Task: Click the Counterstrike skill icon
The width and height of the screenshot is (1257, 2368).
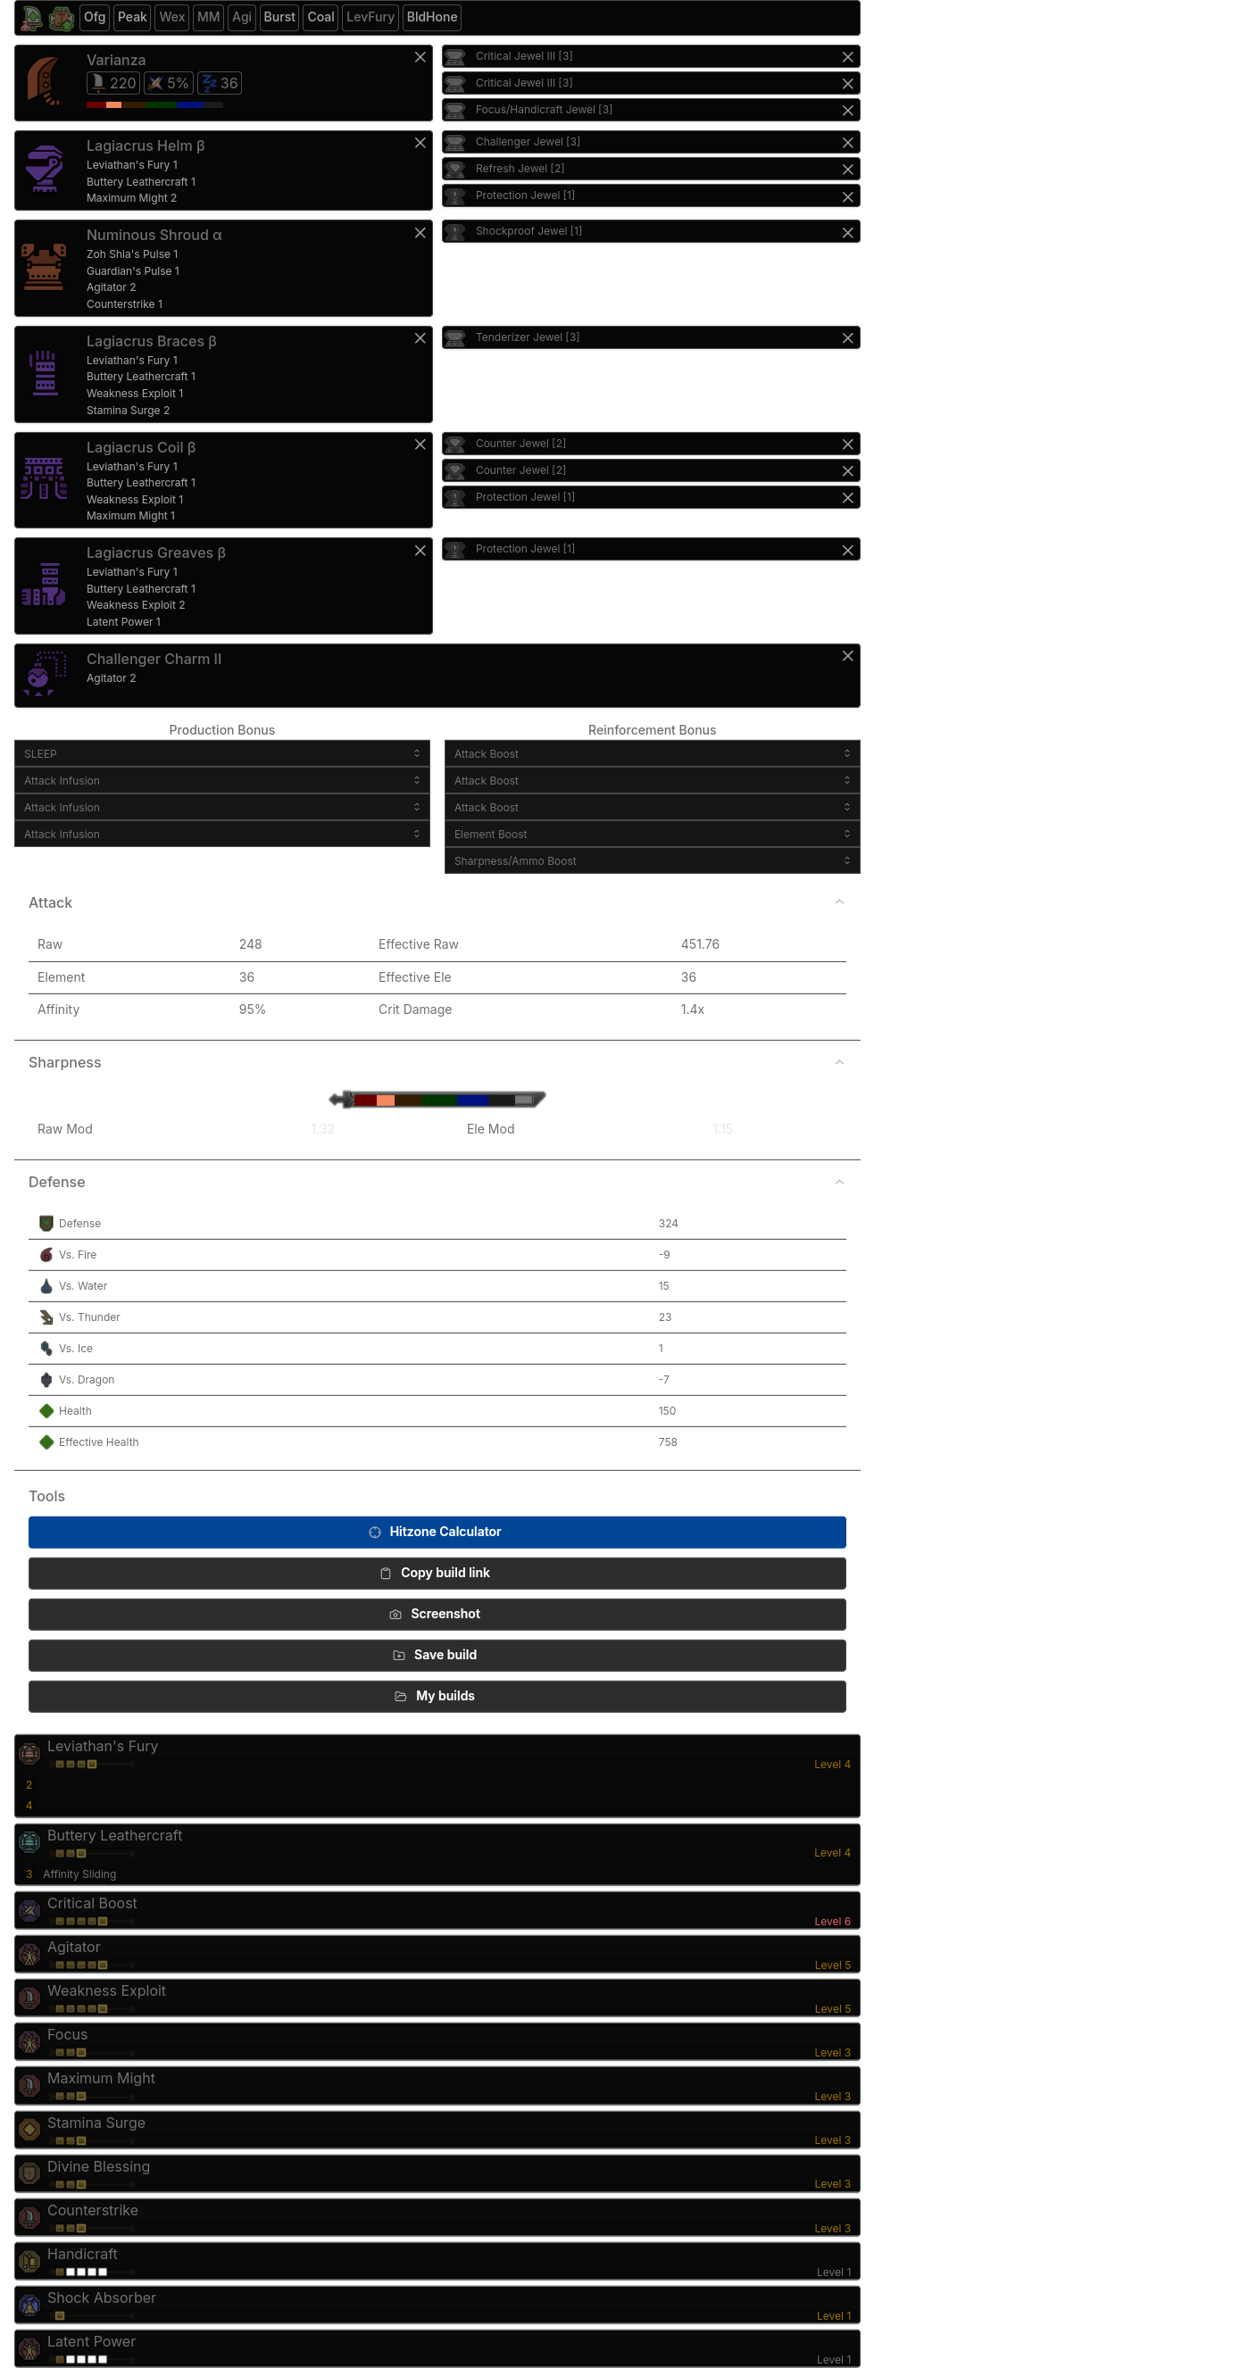Action: 29,2217
